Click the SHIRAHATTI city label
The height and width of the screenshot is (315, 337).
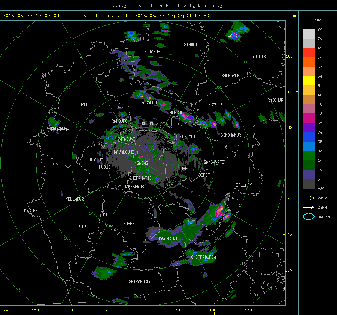coord(140,178)
